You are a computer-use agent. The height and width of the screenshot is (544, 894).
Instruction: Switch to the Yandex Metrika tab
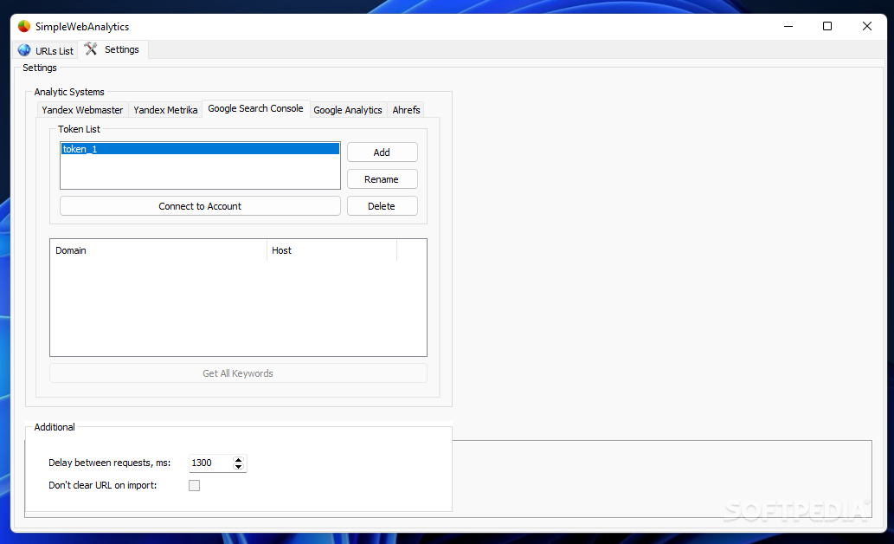coord(165,110)
